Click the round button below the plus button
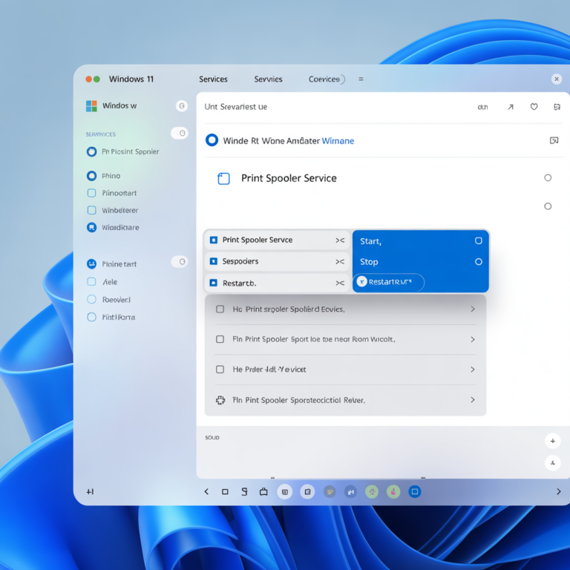Screen dimensions: 570x570 [x=552, y=463]
